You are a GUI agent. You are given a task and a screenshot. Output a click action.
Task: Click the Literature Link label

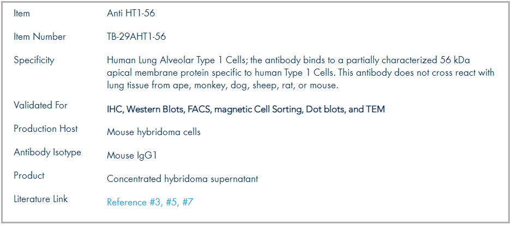click(x=40, y=199)
